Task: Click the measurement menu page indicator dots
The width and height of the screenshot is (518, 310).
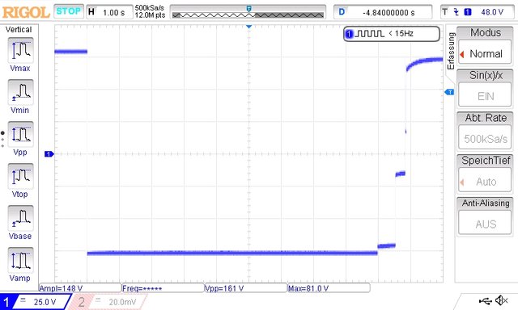Action: point(2,140)
